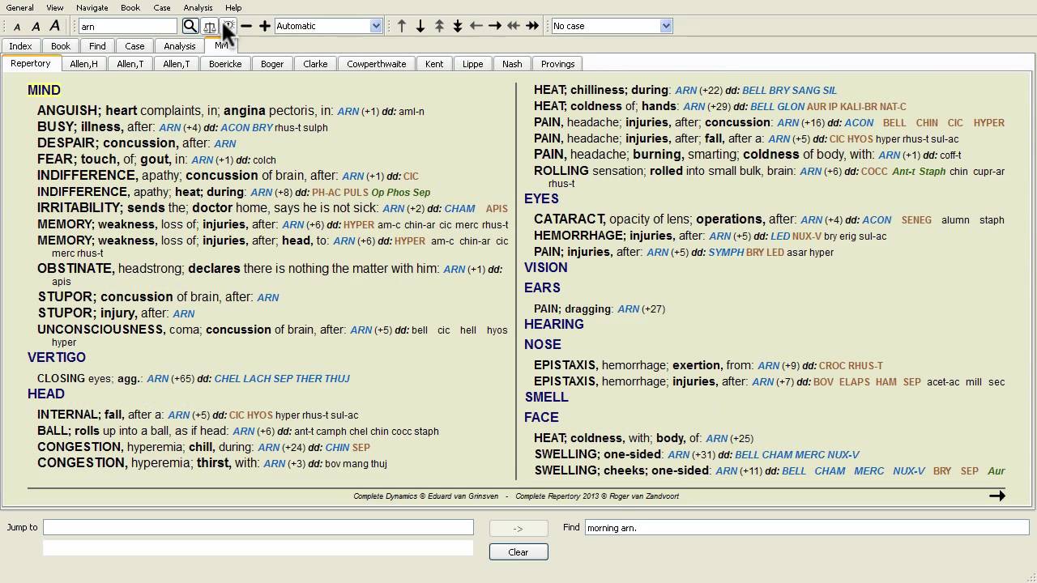
Task: Select the Boericke tab
Action: [225, 64]
